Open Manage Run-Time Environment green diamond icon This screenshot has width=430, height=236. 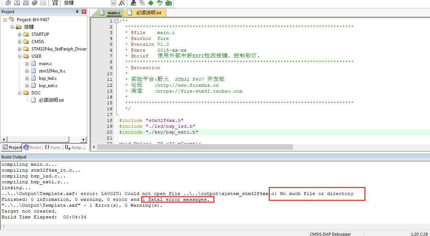(151, 3)
